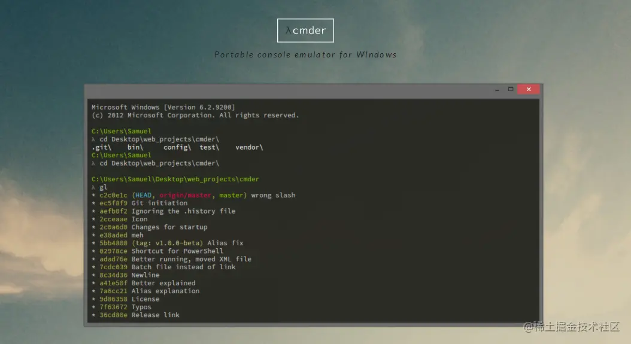Viewport: 631px width, 344px height.
Task: Click the Microsoft Corporation copyright line
Action: (x=195, y=115)
